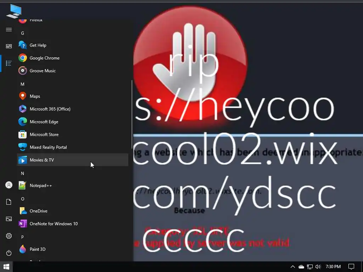Open the volume speaker tray icon
Viewport: 363px width, 272px height.
(x=318, y=267)
